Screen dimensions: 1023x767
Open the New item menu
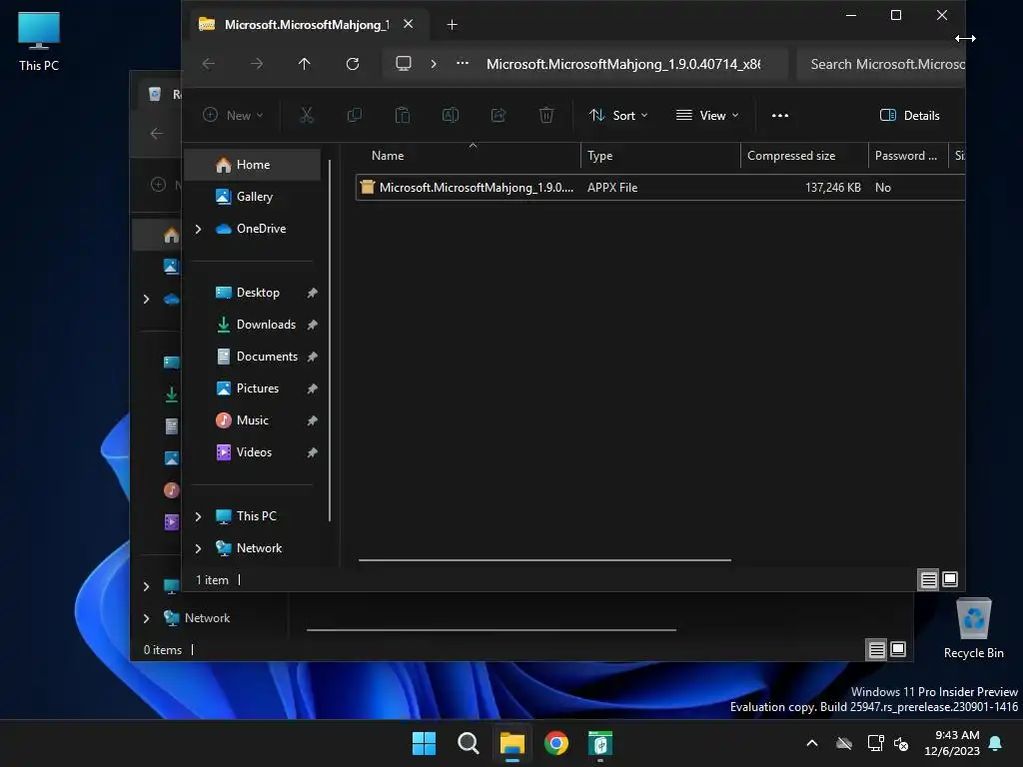tap(233, 116)
